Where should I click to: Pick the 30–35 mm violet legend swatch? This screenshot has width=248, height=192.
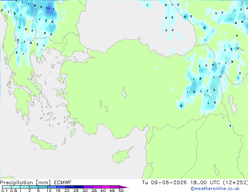click(x=88, y=187)
